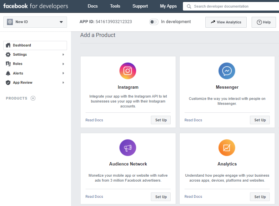Screen dimensions: 279x206
Task: Toggle the In development switch
Action: [x=154, y=22]
